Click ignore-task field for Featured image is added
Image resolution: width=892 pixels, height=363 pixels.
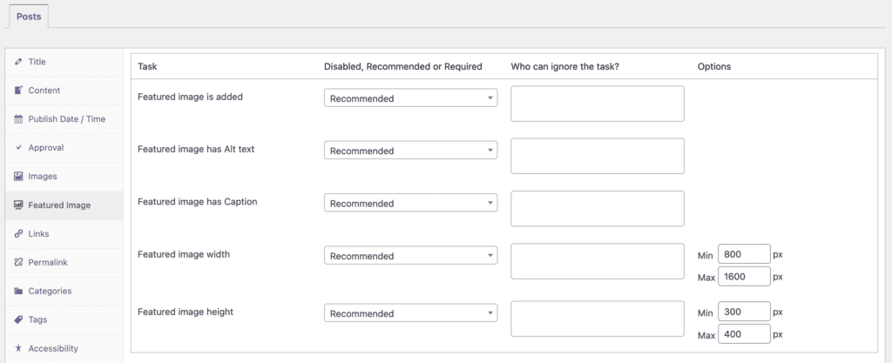point(598,104)
